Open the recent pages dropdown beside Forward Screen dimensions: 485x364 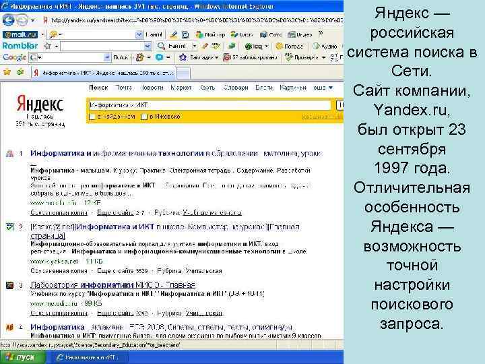point(32,21)
